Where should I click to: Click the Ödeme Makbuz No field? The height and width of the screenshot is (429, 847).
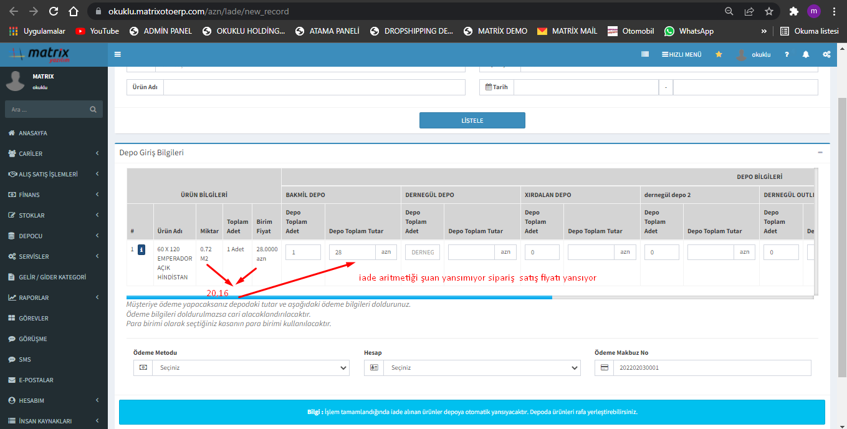(x=711, y=368)
